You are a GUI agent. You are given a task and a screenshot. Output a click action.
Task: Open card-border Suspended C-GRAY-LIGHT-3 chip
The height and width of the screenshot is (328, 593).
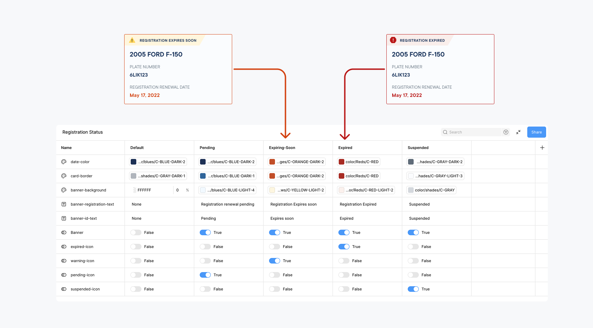(x=435, y=176)
